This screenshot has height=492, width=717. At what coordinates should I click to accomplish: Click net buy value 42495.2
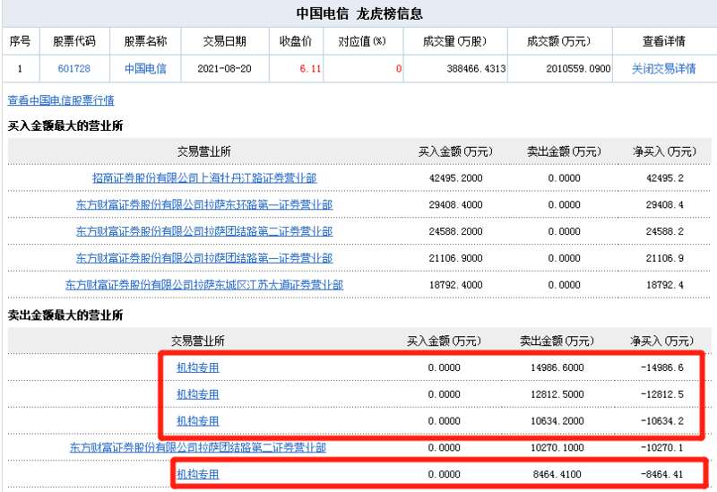(x=664, y=177)
